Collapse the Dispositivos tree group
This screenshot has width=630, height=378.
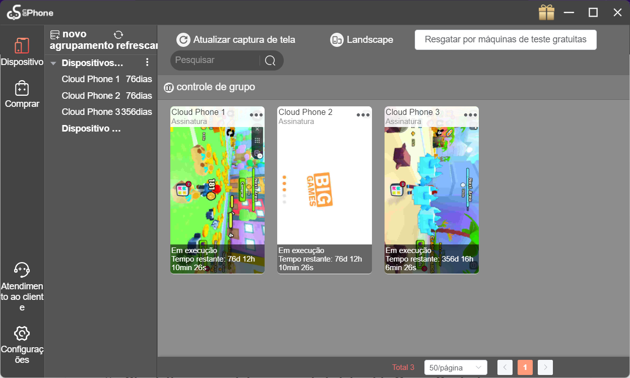[x=53, y=64]
